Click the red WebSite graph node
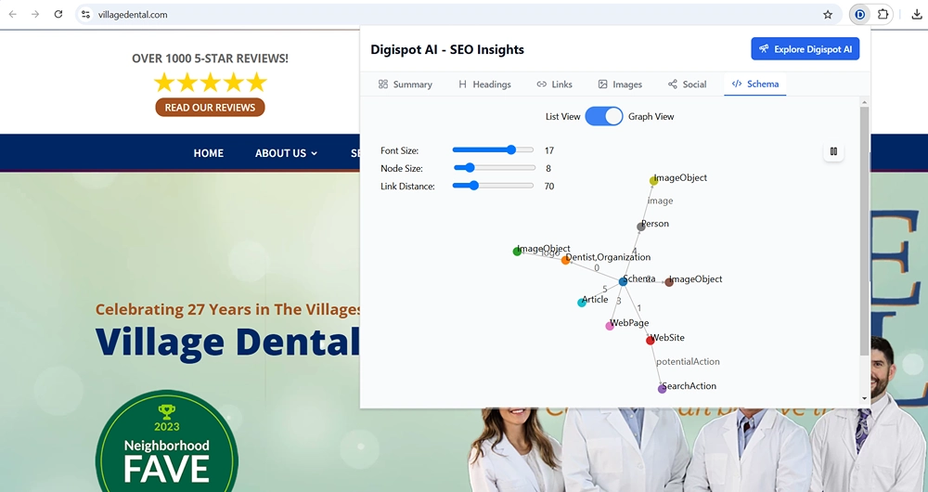928x492 pixels. tap(650, 341)
